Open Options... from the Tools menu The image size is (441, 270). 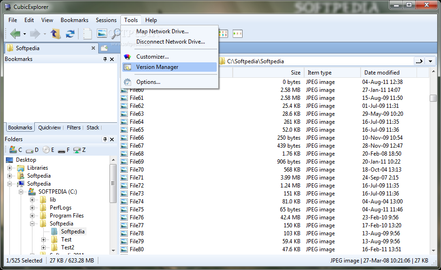pos(170,82)
